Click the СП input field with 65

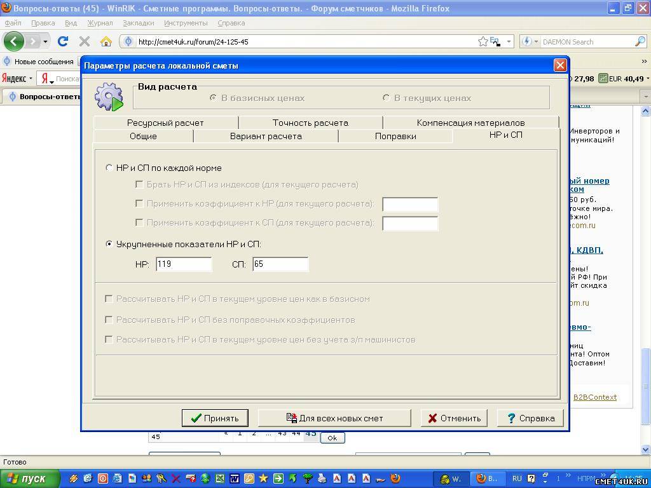280,264
